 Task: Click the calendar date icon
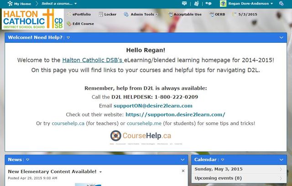235,14
